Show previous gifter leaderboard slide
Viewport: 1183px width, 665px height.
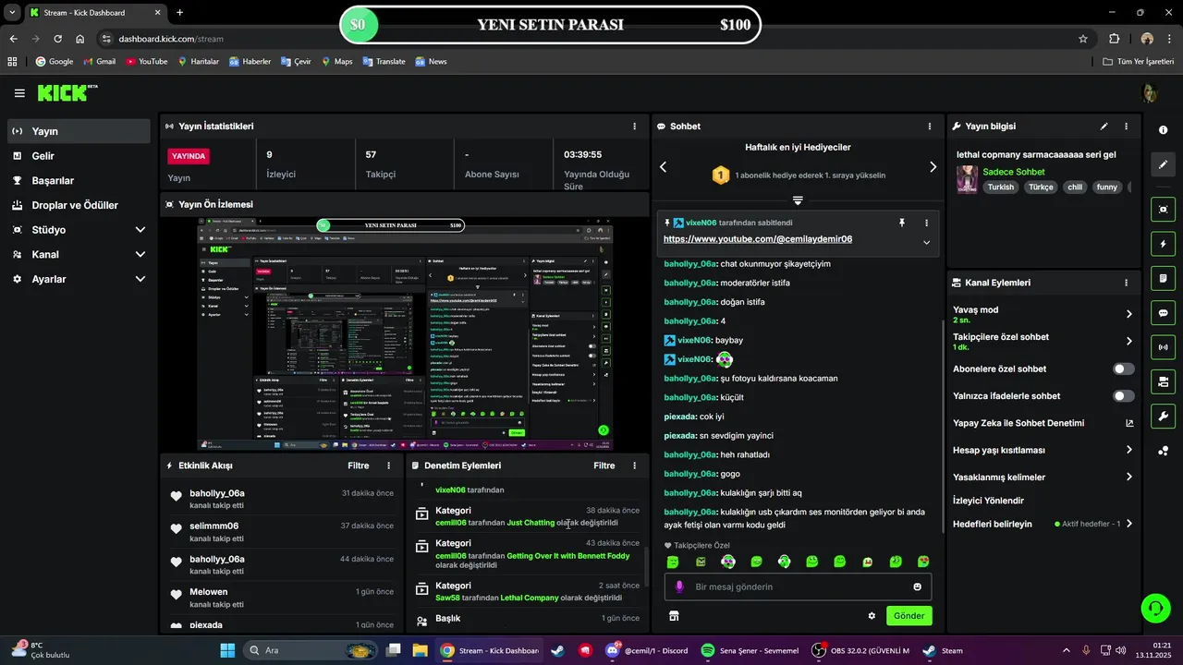(663, 167)
